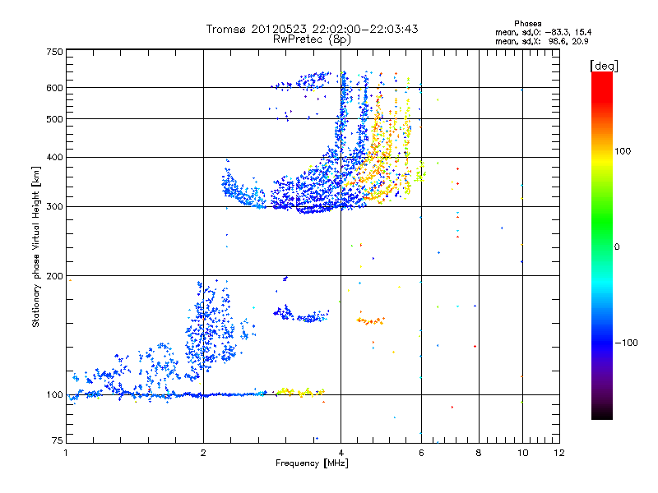Image resolution: width=658 pixels, height=493 pixels.
Task: Click the y-axis tick label '500'
Action: pos(54,119)
